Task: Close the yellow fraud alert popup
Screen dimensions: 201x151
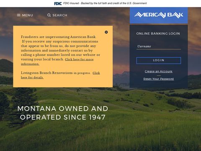Action: [x=106, y=32]
